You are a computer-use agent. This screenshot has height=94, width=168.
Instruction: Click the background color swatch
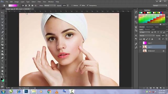(x=3, y=81)
